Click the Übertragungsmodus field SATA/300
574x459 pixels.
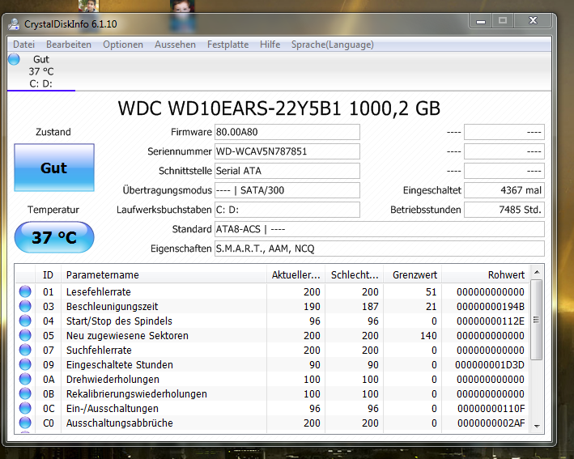tap(287, 190)
